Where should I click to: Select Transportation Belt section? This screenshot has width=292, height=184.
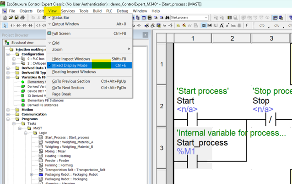75,170
